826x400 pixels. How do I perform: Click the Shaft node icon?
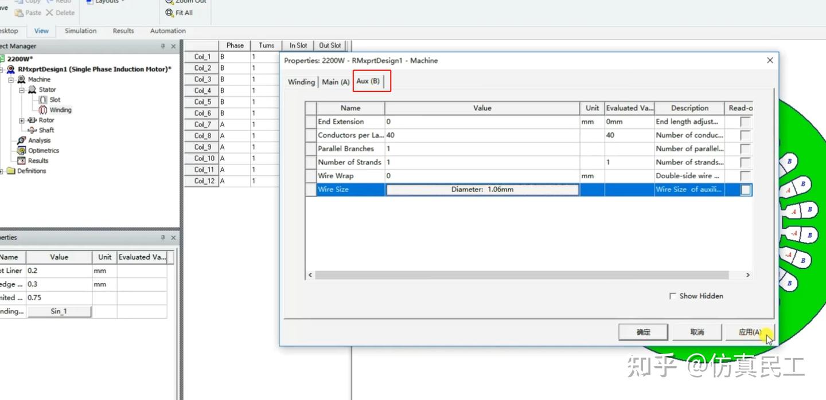click(x=32, y=130)
